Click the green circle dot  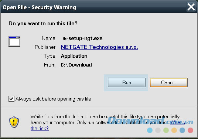pyautogui.click(x=166, y=130)
